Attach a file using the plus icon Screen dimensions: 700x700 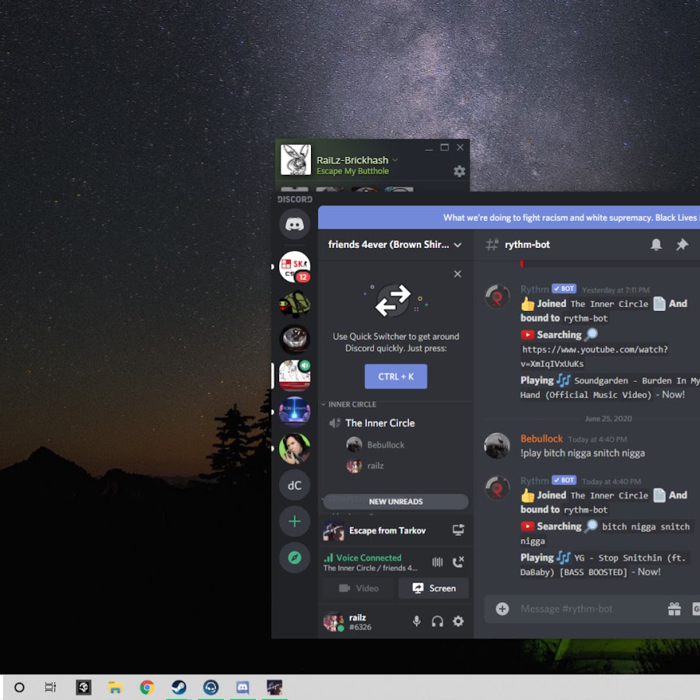(502, 608)
